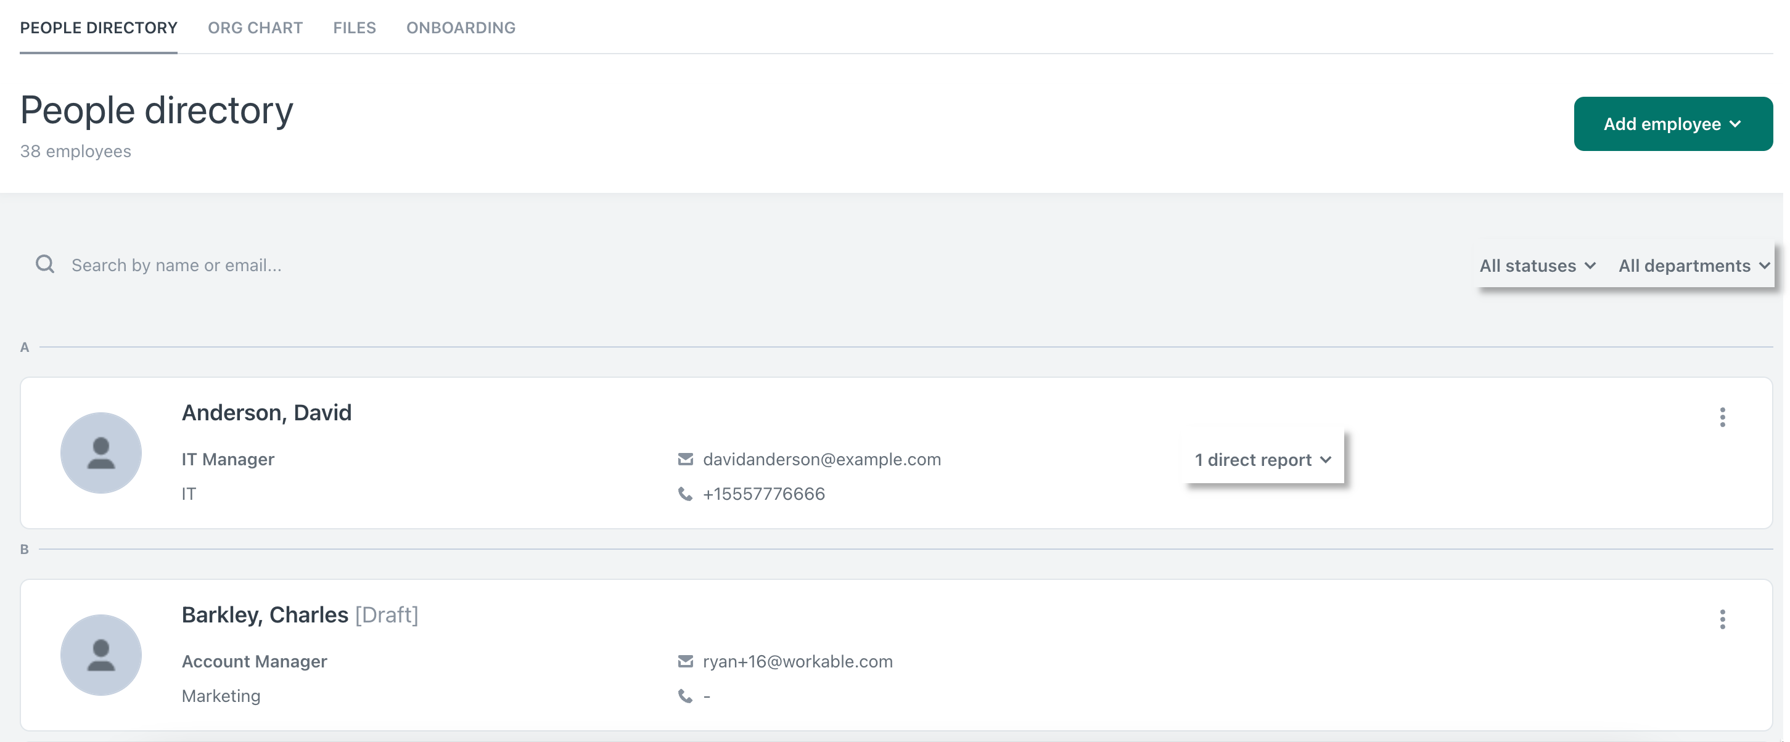The height and width of the screenshot is (742, 1790).
Task: Open the Barkley, Charles profile name
Action: point(265,615)
